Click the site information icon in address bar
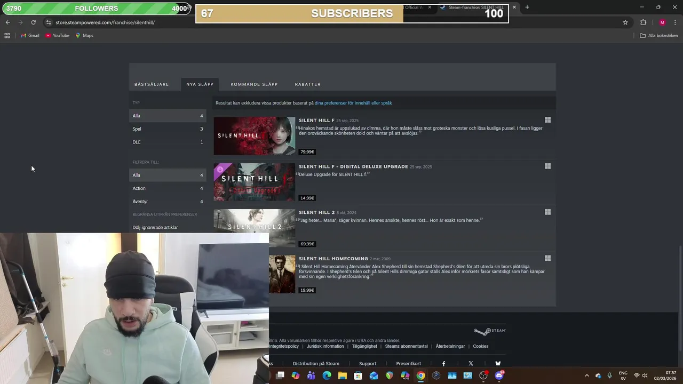The height and width of the screenshot is (384, 683). click(x=49, y=22)
